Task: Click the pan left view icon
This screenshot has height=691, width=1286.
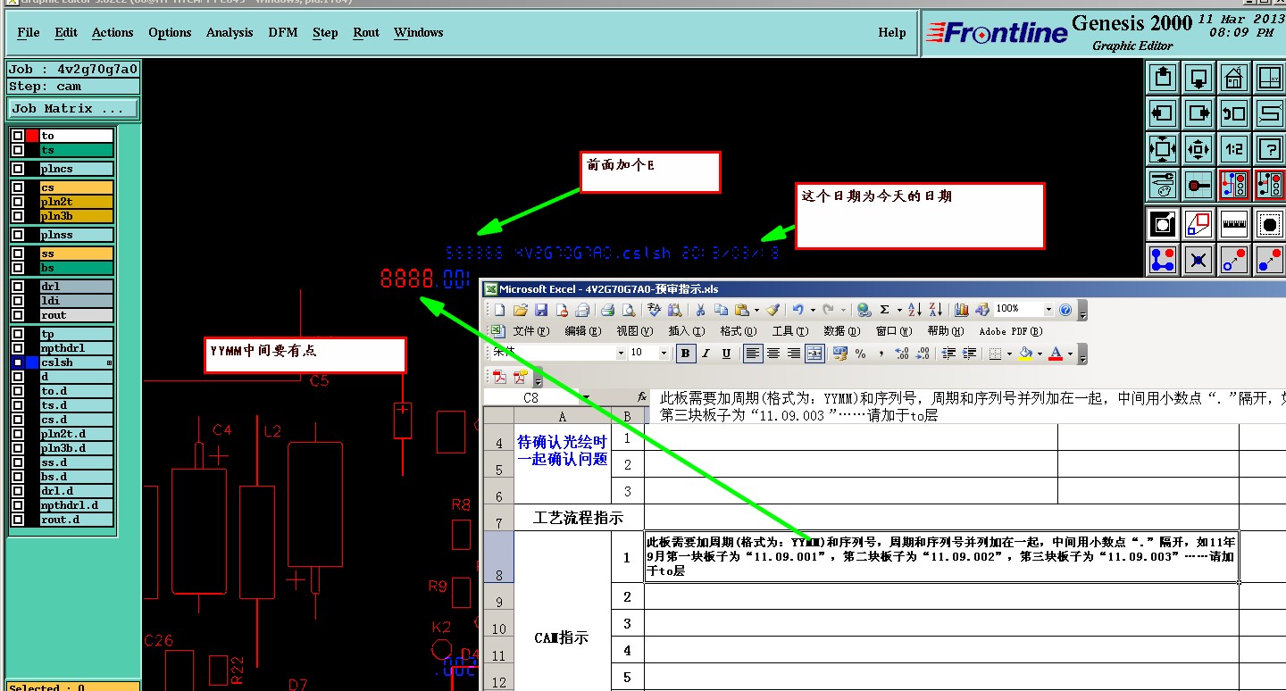Action: (1163, 113)
